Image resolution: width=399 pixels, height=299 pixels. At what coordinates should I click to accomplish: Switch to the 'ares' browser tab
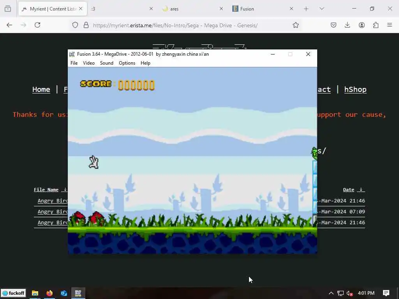(192, 9)
